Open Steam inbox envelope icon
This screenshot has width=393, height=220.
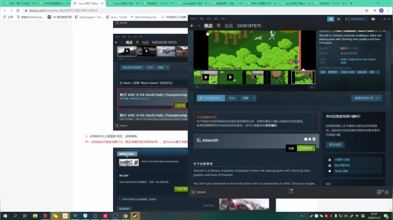click(x=338, y=19)
